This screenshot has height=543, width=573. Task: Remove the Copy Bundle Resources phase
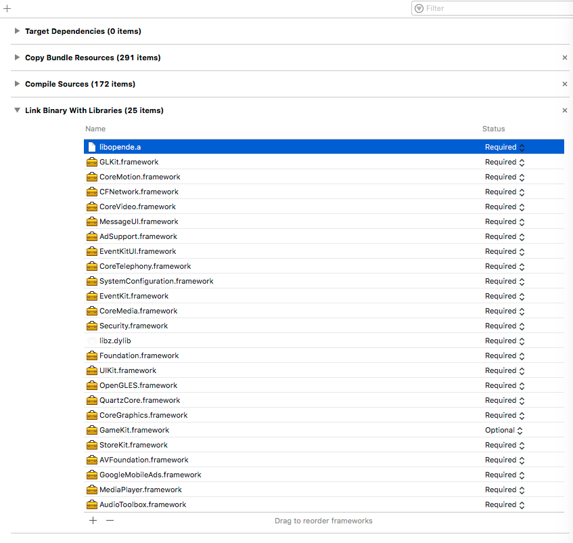565,58
